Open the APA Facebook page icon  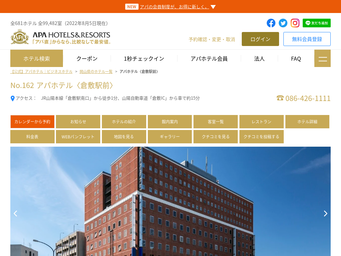click(271, 23)
